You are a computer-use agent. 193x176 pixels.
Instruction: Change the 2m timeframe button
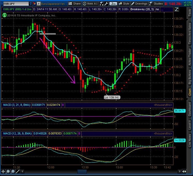[x=113, y=4]
